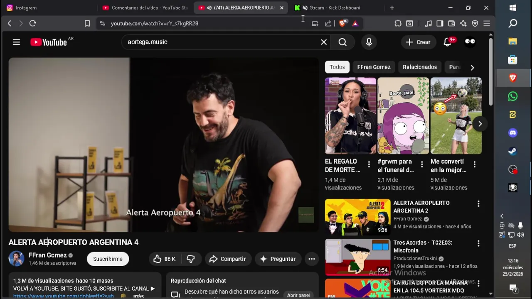Click the Compartir button

227,259
